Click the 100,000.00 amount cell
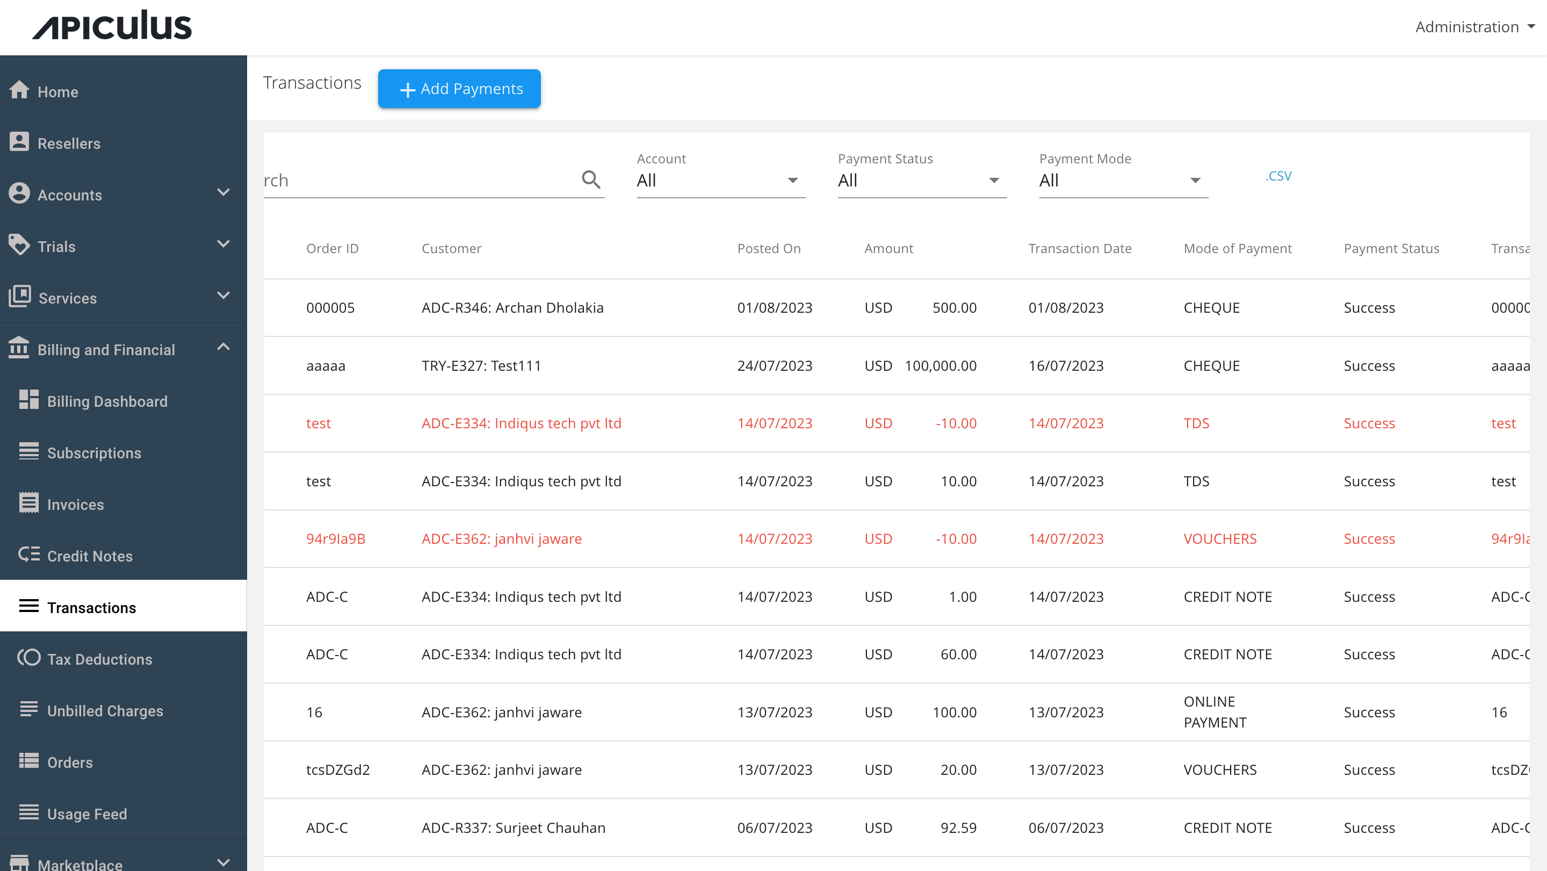Screen dimensions: 1547x871 coord(941,365)
